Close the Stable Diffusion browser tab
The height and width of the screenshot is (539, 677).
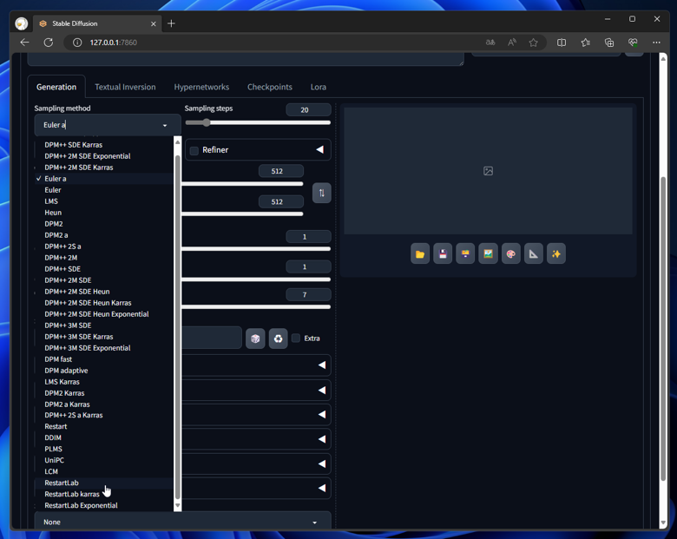(x=154, y=23)
